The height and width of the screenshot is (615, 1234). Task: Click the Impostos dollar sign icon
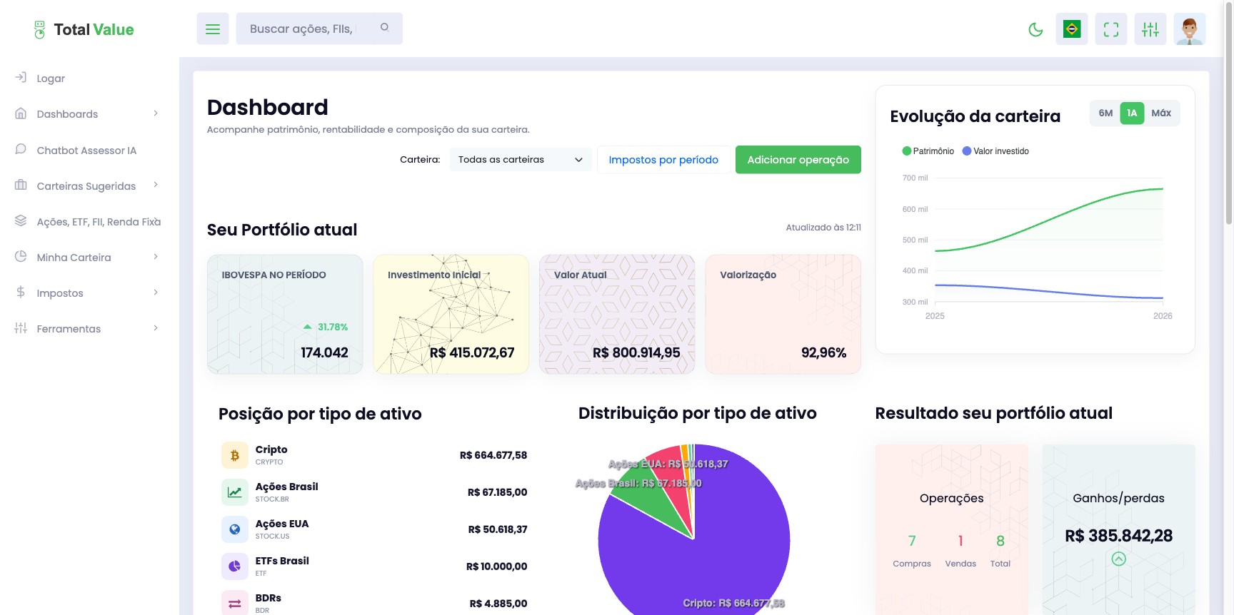click(21, 293)
